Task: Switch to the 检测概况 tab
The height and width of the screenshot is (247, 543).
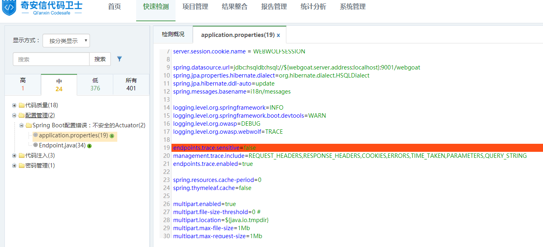Action: click(x=173, y=35)
